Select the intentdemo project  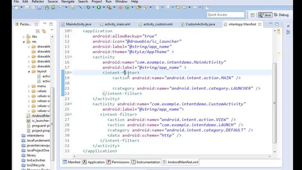(33, 136)
